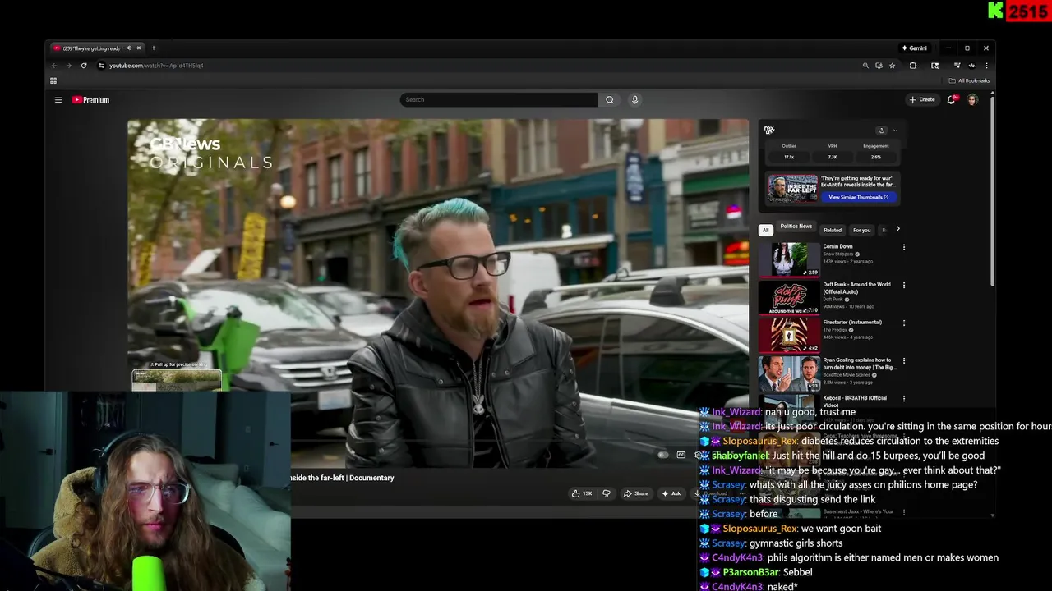Open Google Lens search icon in toolbar

tap(934, 66)
